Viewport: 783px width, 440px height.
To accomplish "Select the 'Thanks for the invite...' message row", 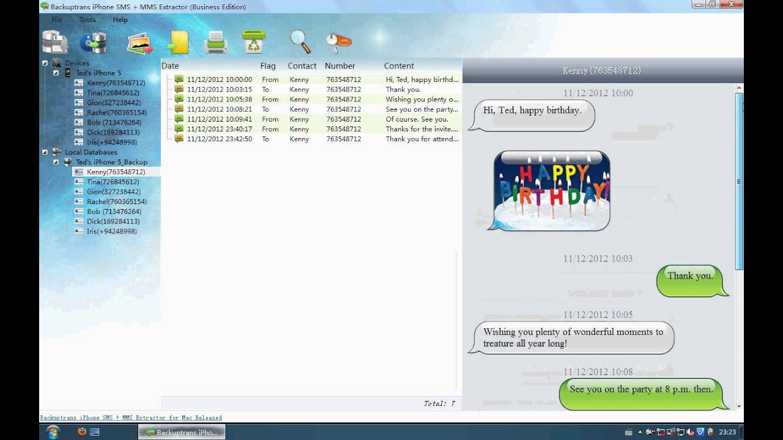I will click(314, 129).
